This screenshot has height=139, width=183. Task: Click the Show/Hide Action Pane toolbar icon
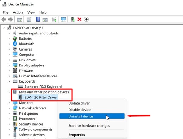pyautogui.click(x=45, y=20)
